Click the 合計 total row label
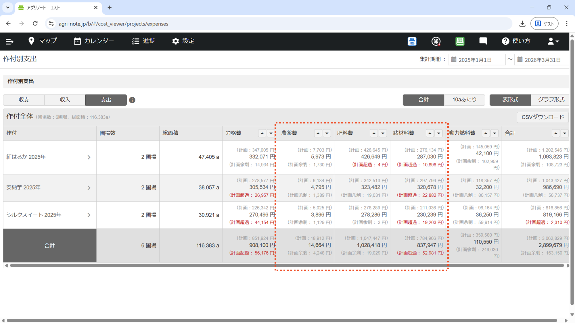 [50, 245]
